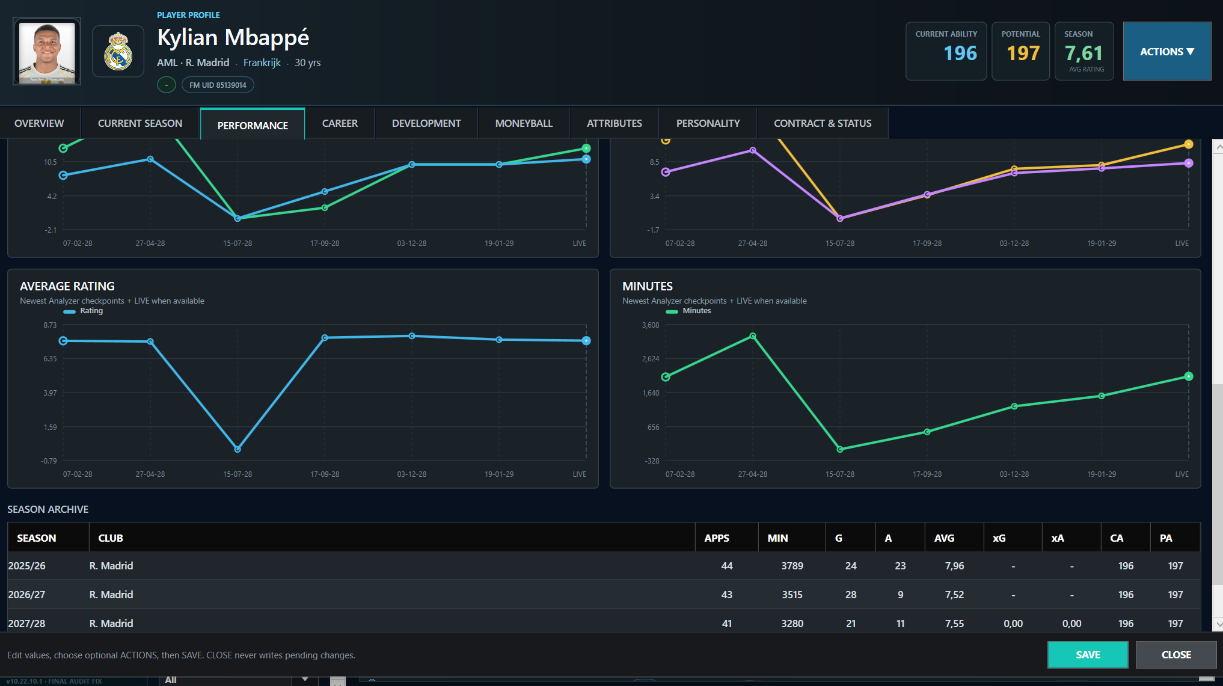Click Kylian Mbappé's player photo
This screenshot has width=1223, height=686.
point(47,52)
